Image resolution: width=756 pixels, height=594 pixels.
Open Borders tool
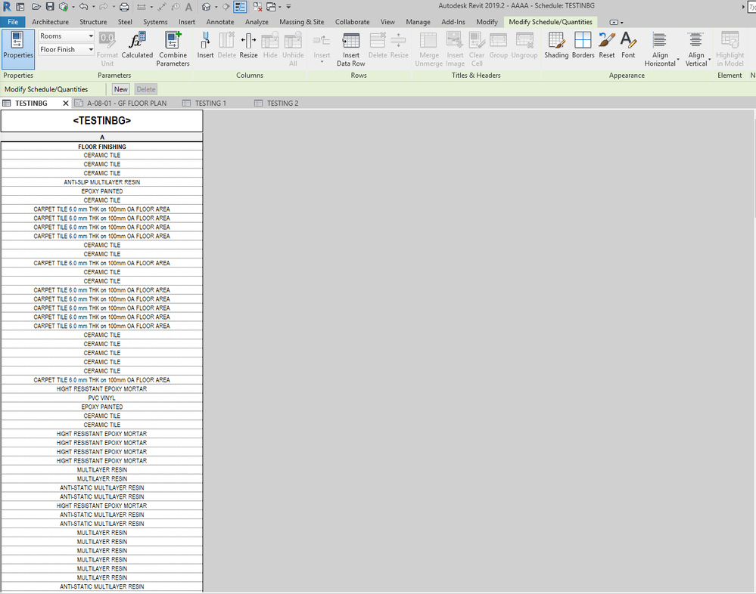[x=583, y=46]
